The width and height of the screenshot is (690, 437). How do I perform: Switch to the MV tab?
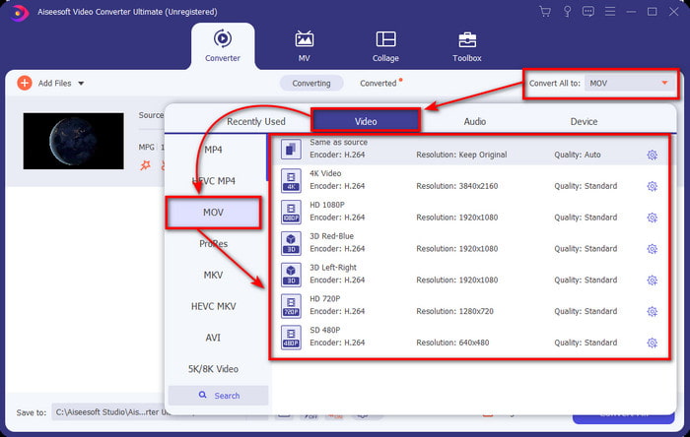tap(304, 46)
